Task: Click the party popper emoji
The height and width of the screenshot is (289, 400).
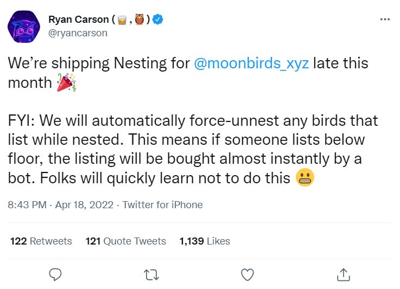Action: [x=66, y=83]
